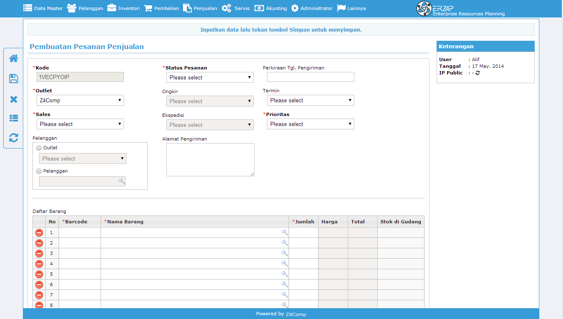Image resolution: width=563 pixels, height=319 pixels.
Task: Click the Barcode cell in row 3
Action: tap(80, 253)
